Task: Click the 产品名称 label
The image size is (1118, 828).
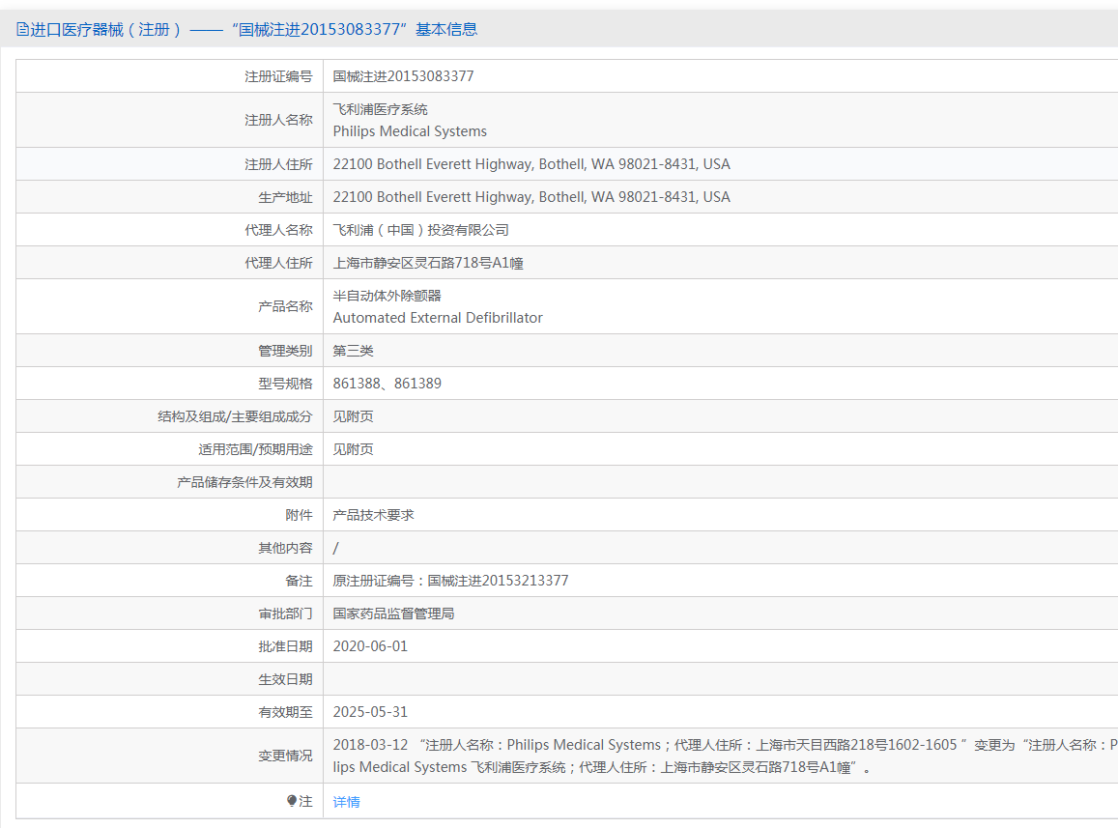Action: pos(285,306)
